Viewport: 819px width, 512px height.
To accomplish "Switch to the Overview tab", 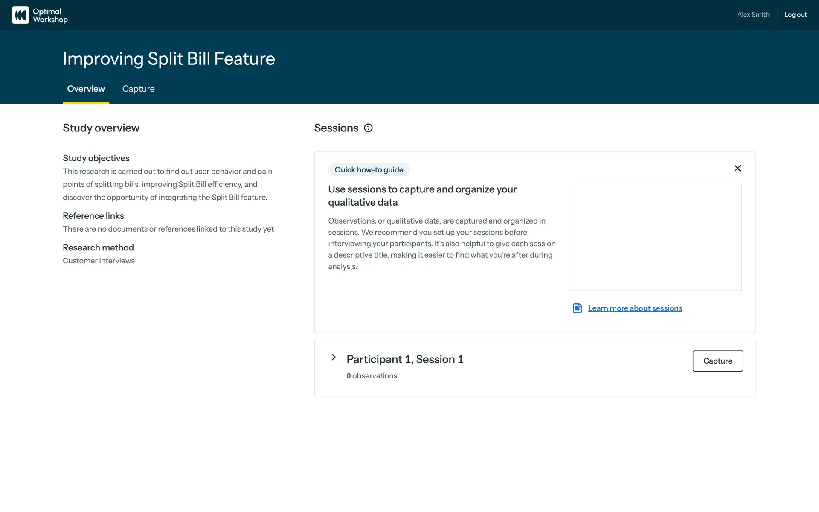I will click(86, 89).
